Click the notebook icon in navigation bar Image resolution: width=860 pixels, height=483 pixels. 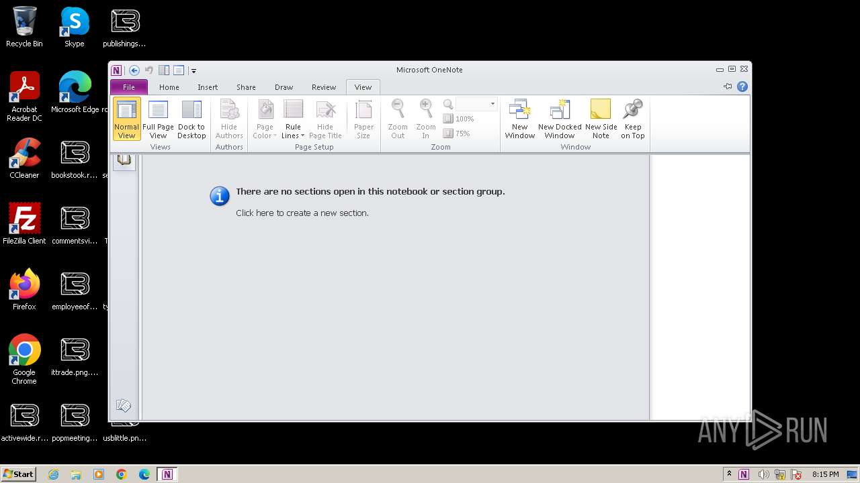click(124, 161)
